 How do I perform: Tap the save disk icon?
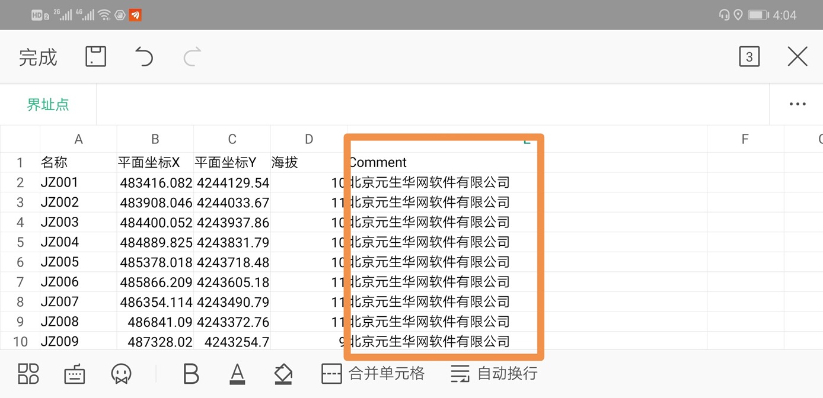click(95, 57)
